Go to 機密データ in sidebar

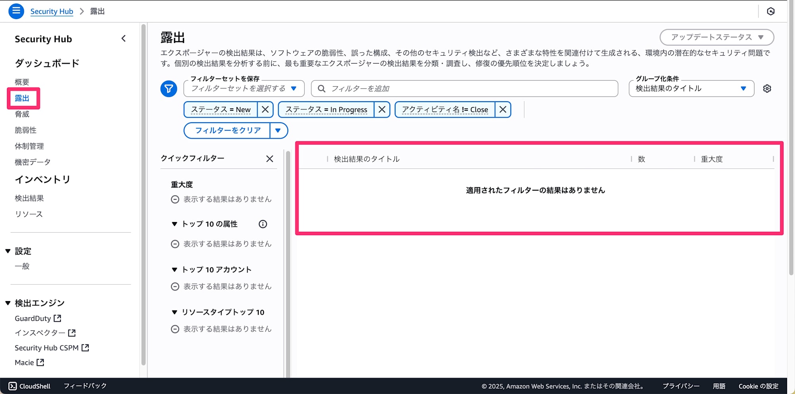point(33,162)
